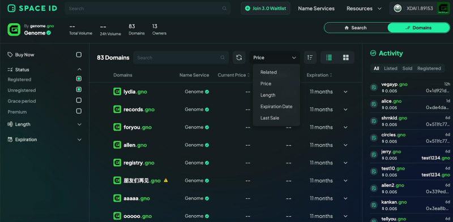
Task: Click Join 3.0 Waitlist button
Action: pos(266,8)
